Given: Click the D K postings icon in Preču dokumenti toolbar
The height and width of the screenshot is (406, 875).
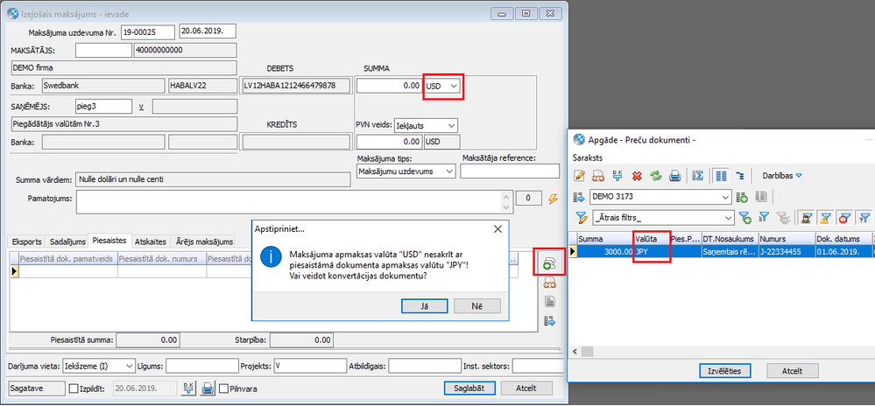Looking at the screenshot, I should [x=617, y=176].
